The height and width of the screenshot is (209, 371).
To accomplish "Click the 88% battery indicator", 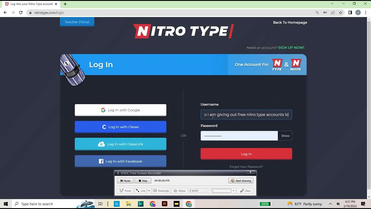I will [x=265, y=204].
